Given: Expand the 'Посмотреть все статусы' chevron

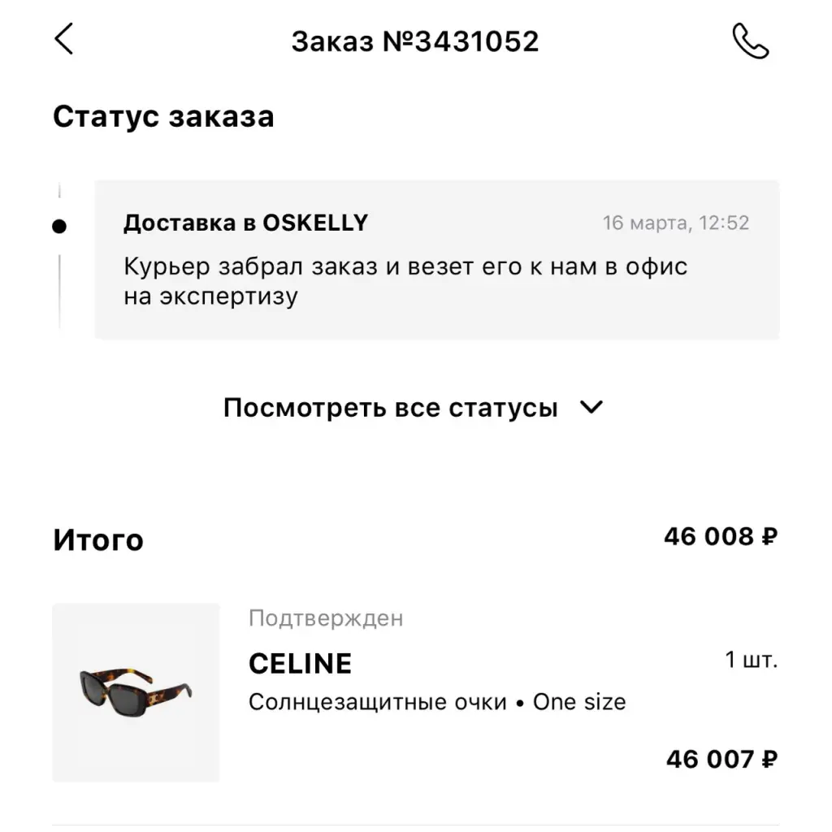Looking at the screenshot, I should 591,408.
